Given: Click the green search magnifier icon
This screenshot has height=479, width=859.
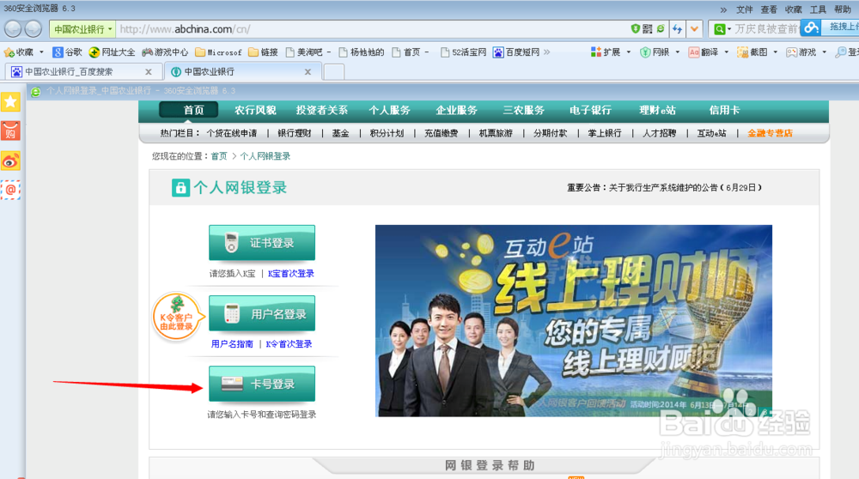Looking at the screenshot, I should tap(719, 29).
